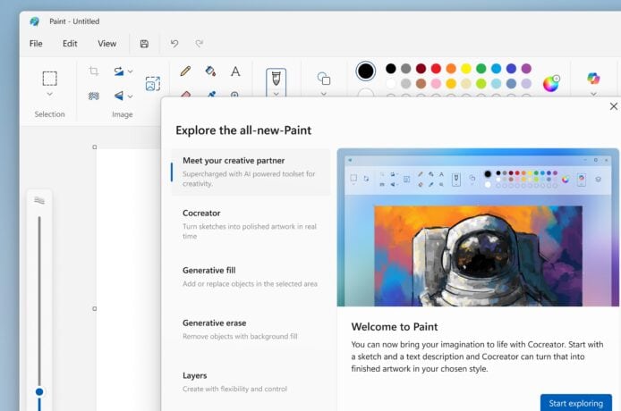This screenshot has width=621, height=411.
Task: Open the Copilot icon in the ribbon
Action: pos(593,79)
